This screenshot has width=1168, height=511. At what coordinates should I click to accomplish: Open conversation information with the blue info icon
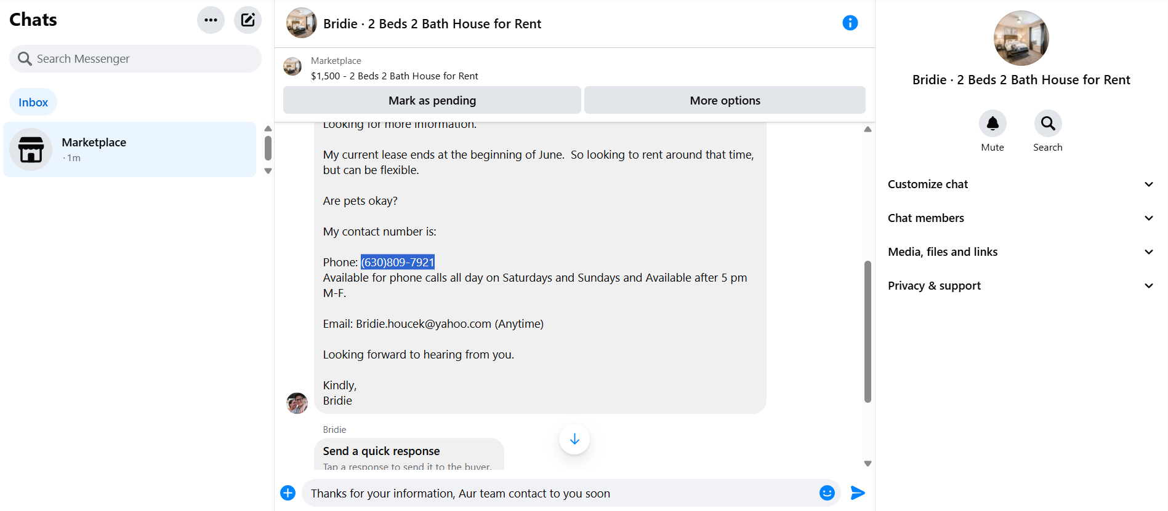tap(850, 23)
